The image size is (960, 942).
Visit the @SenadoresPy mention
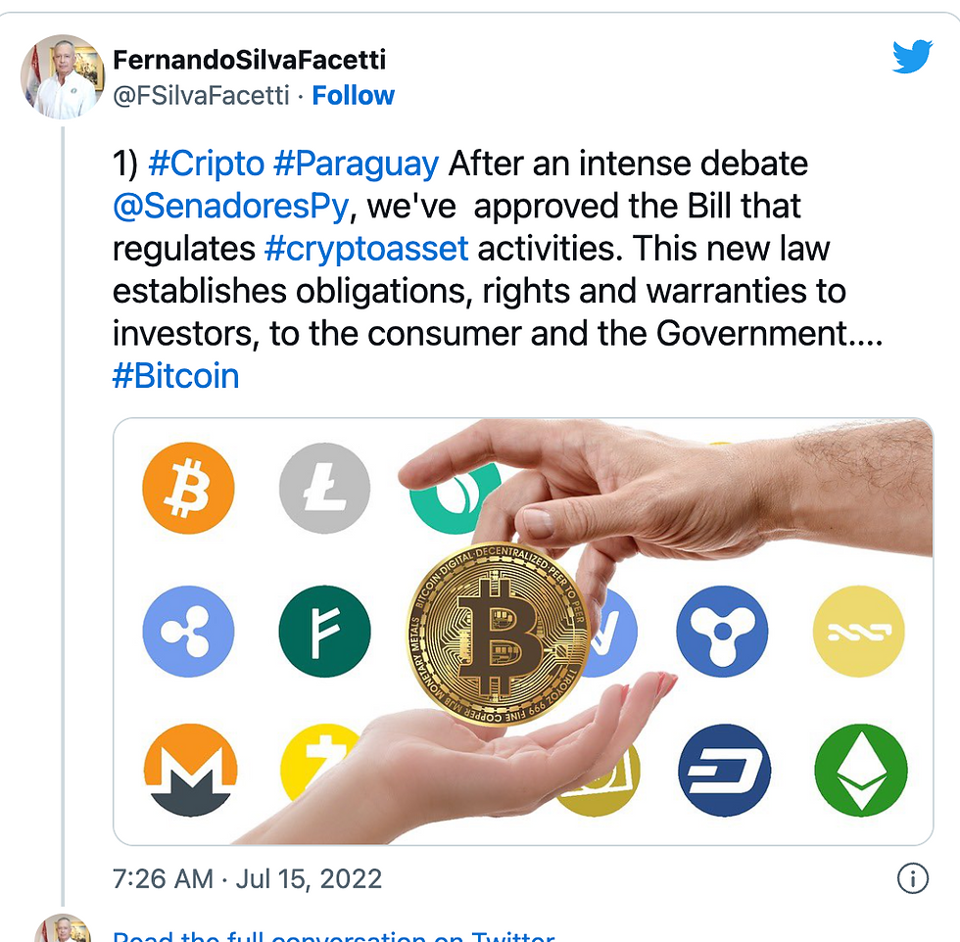pyautogui.click(x=231, y=207)
